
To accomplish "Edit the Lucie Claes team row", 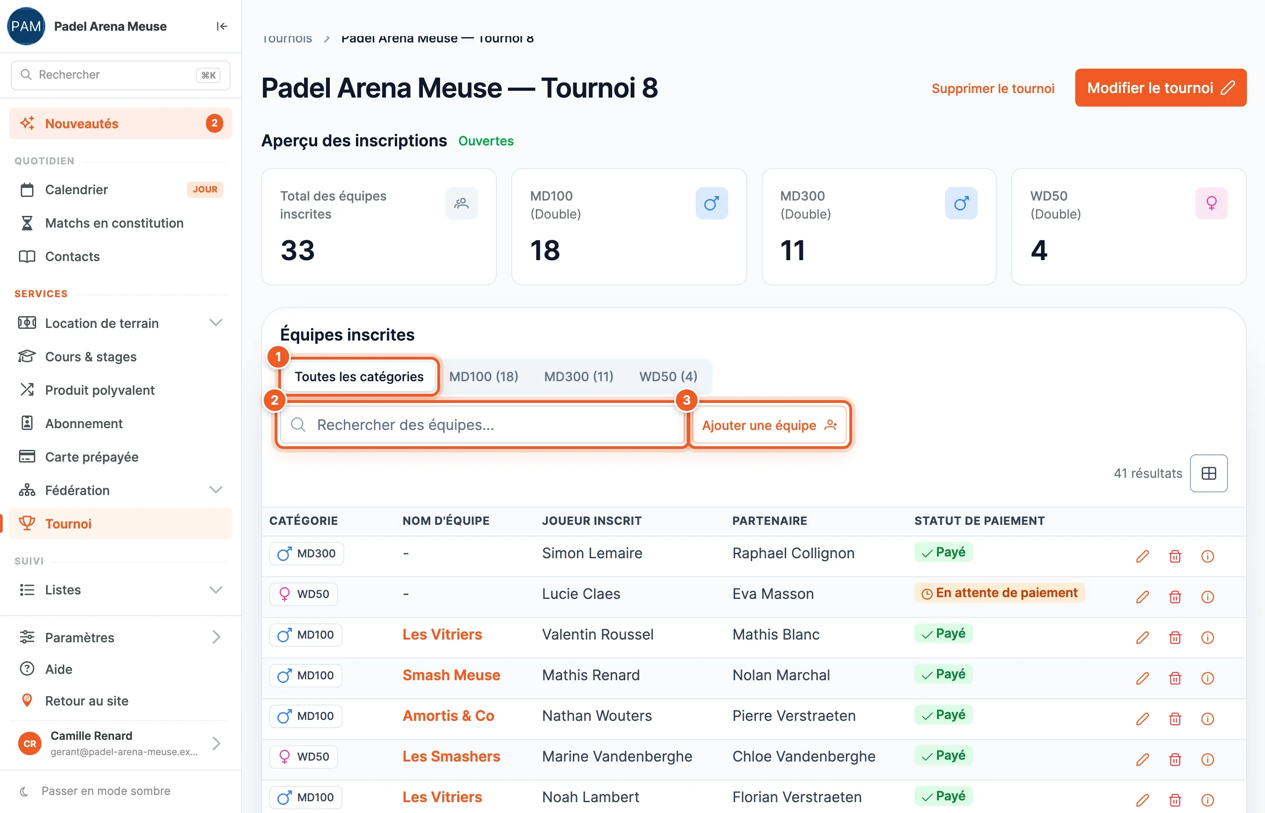I will [1143, 597].
